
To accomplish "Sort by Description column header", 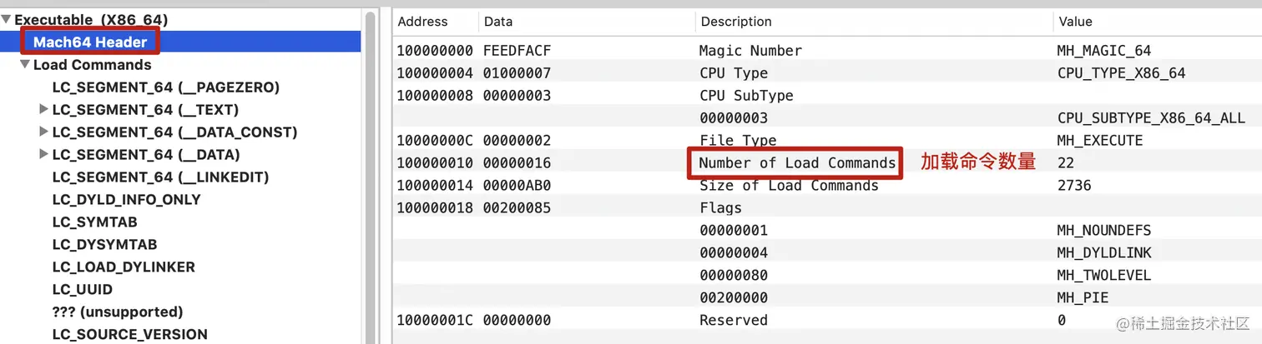I will coord(736,22).
